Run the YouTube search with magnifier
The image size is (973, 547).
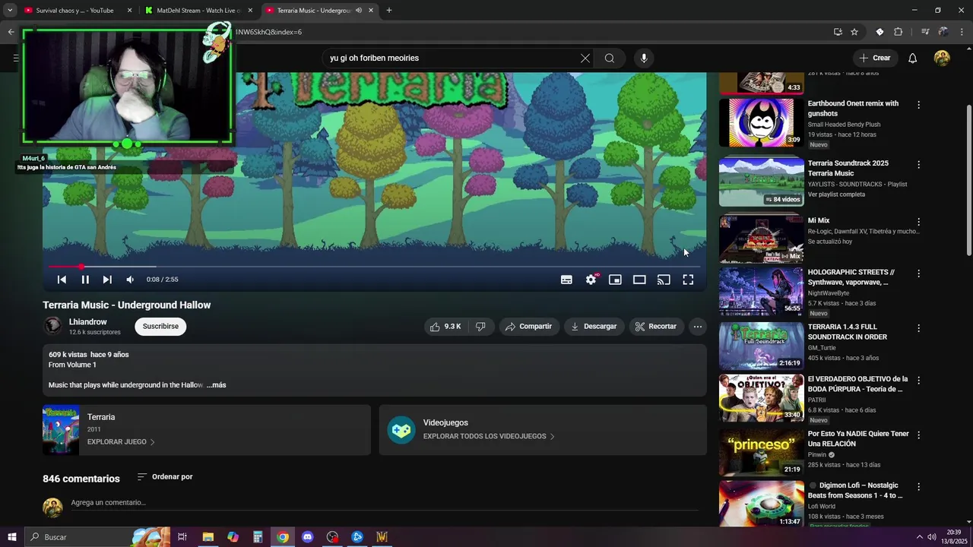610,58
